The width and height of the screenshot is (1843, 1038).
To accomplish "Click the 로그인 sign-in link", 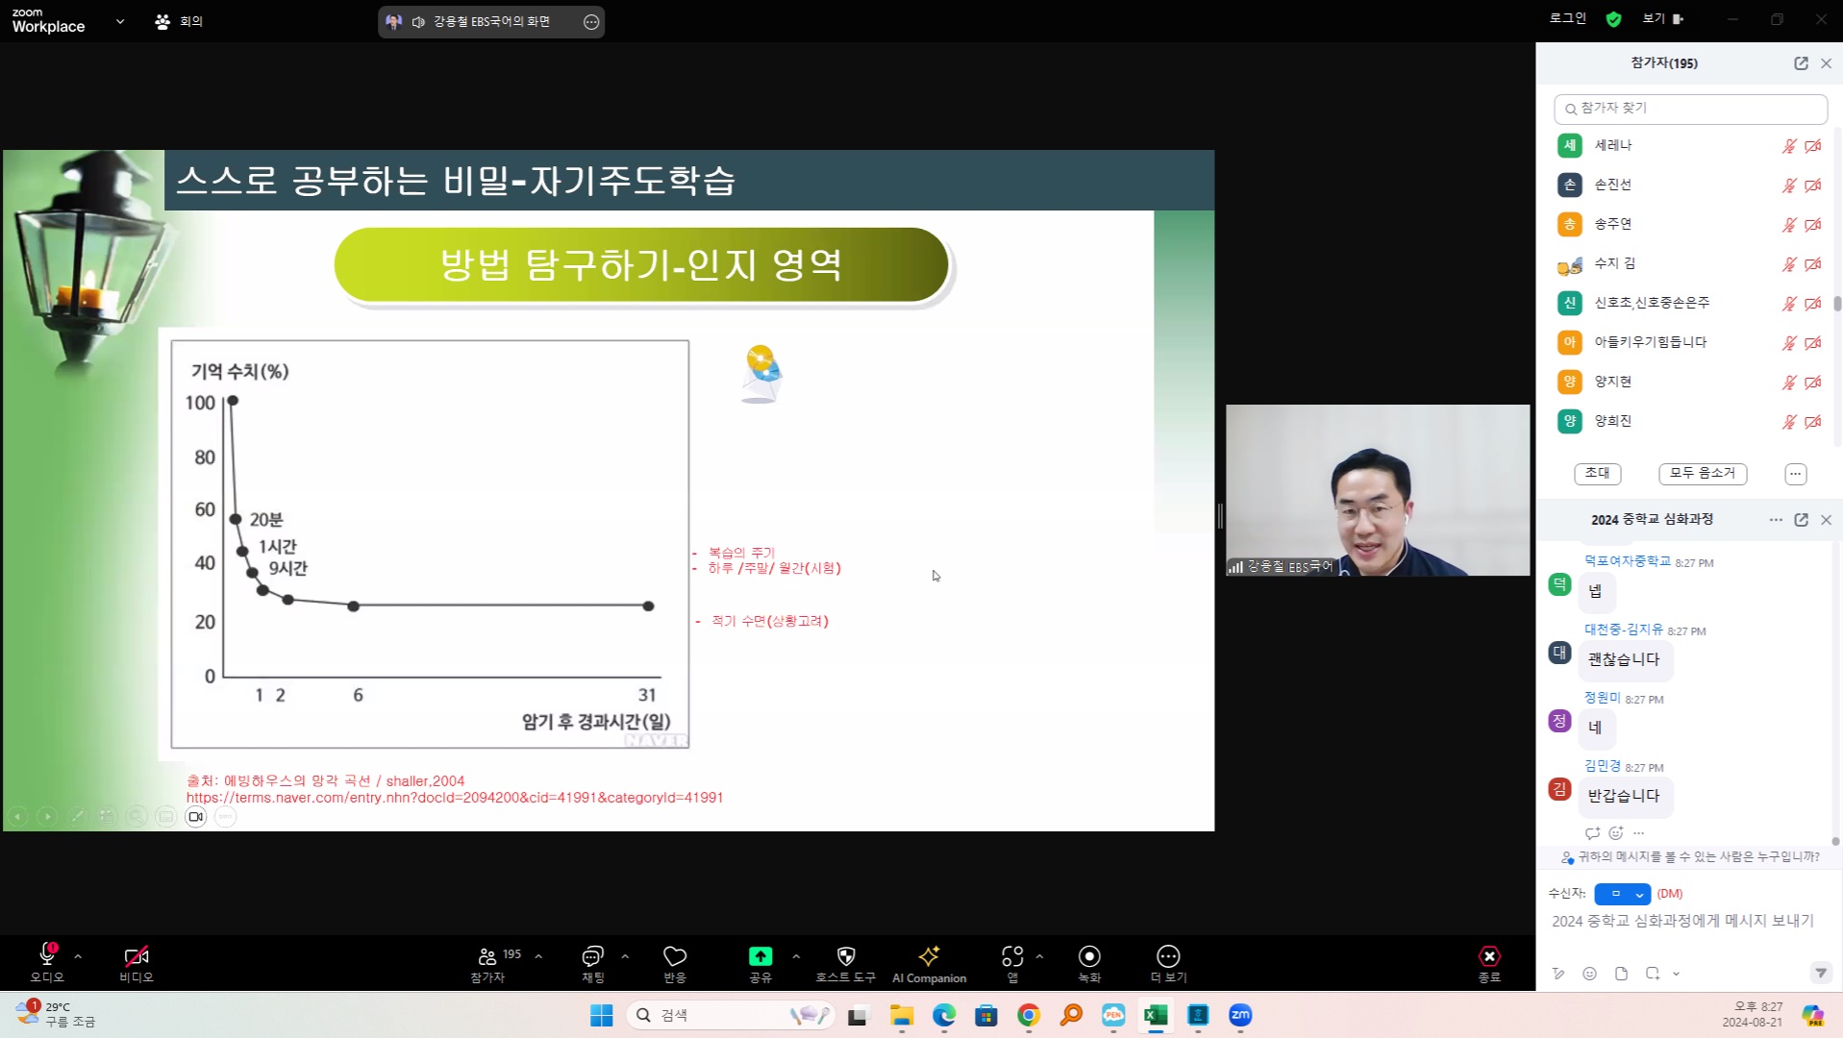I will [x=1568, y=18].
